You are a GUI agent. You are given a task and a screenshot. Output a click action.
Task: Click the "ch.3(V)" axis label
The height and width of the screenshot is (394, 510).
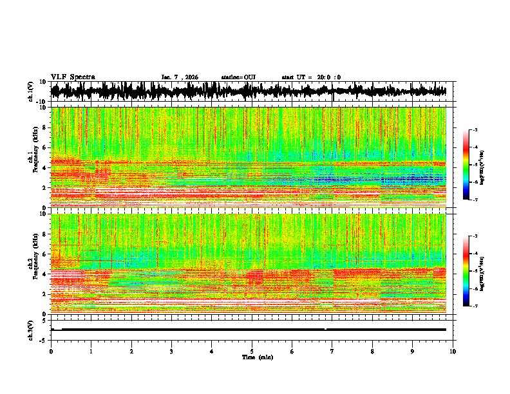31,330
